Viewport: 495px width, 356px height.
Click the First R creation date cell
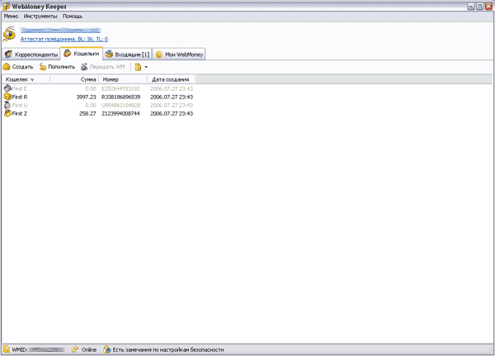(172, 97)
